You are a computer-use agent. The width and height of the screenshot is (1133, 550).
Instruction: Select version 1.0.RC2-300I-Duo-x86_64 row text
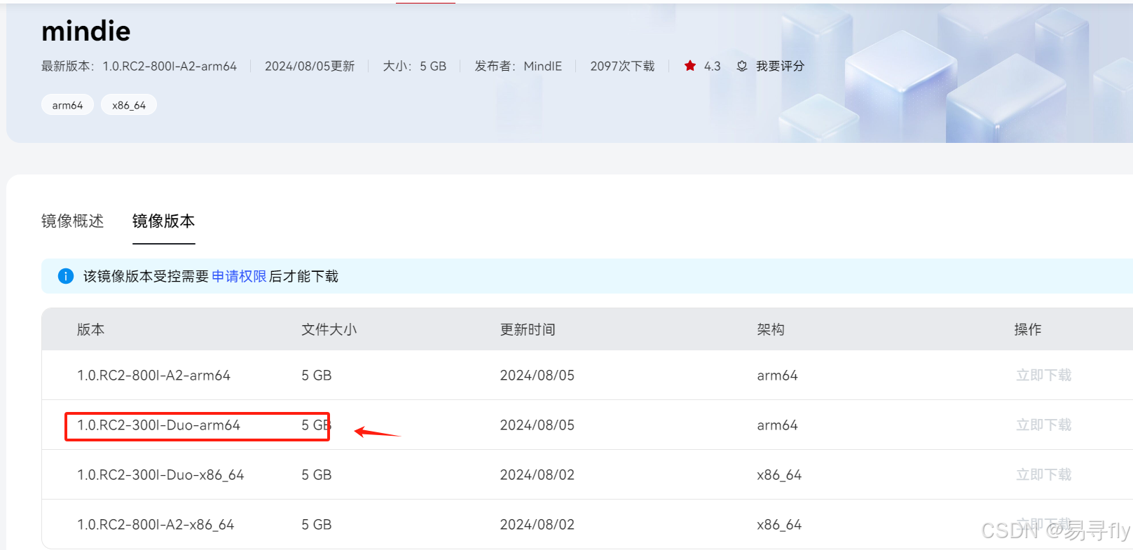pos(160,475)
